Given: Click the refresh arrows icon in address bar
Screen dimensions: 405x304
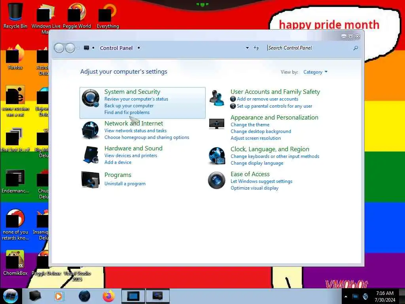Looking at the screenshot, I should pos(256,48).
